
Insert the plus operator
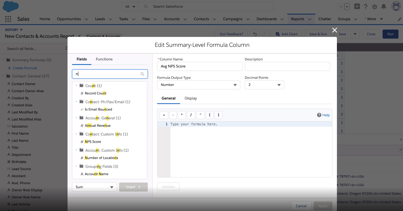point(164,115)
